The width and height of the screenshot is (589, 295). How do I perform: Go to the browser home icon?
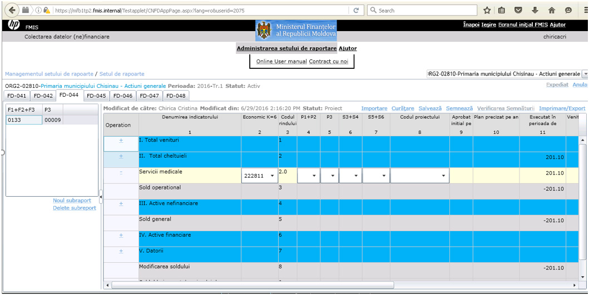(x=552, y=11)
